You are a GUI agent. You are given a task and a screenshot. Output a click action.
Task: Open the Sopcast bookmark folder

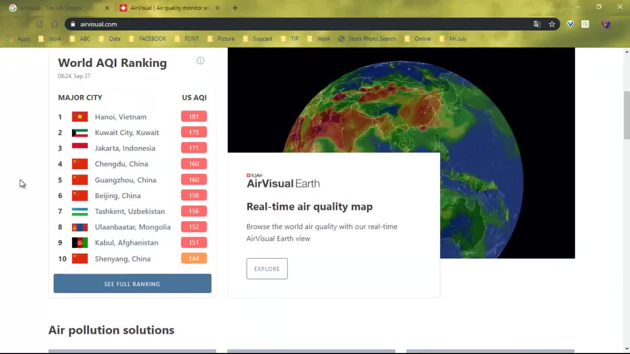click(x=258, y=39)
